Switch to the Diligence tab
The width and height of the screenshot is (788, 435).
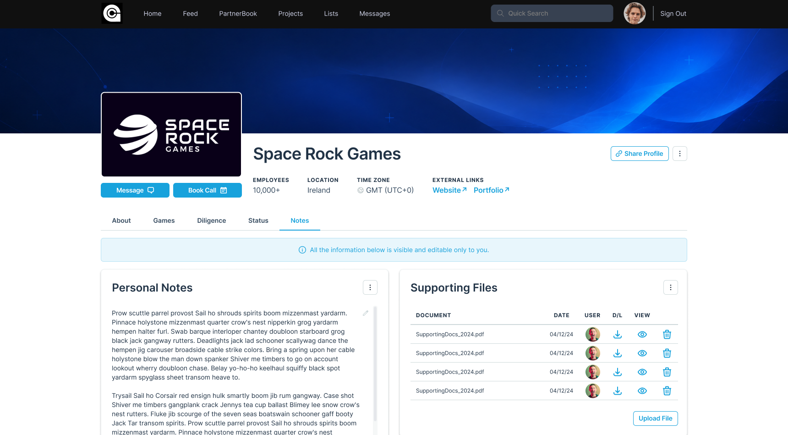click(212, 220)
